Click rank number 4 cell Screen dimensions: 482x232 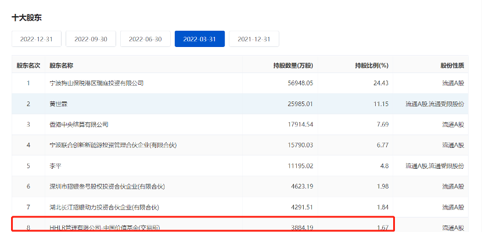[28, 145]
